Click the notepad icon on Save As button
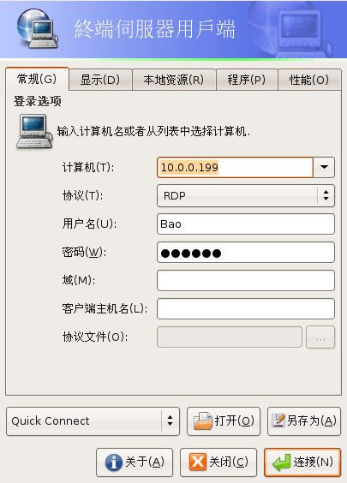 (278, 420)
